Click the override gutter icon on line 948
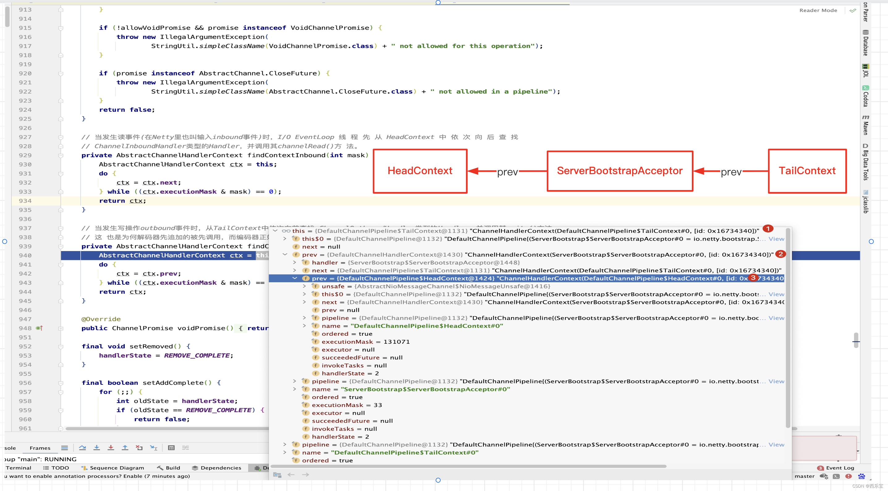 pos(39,328)
